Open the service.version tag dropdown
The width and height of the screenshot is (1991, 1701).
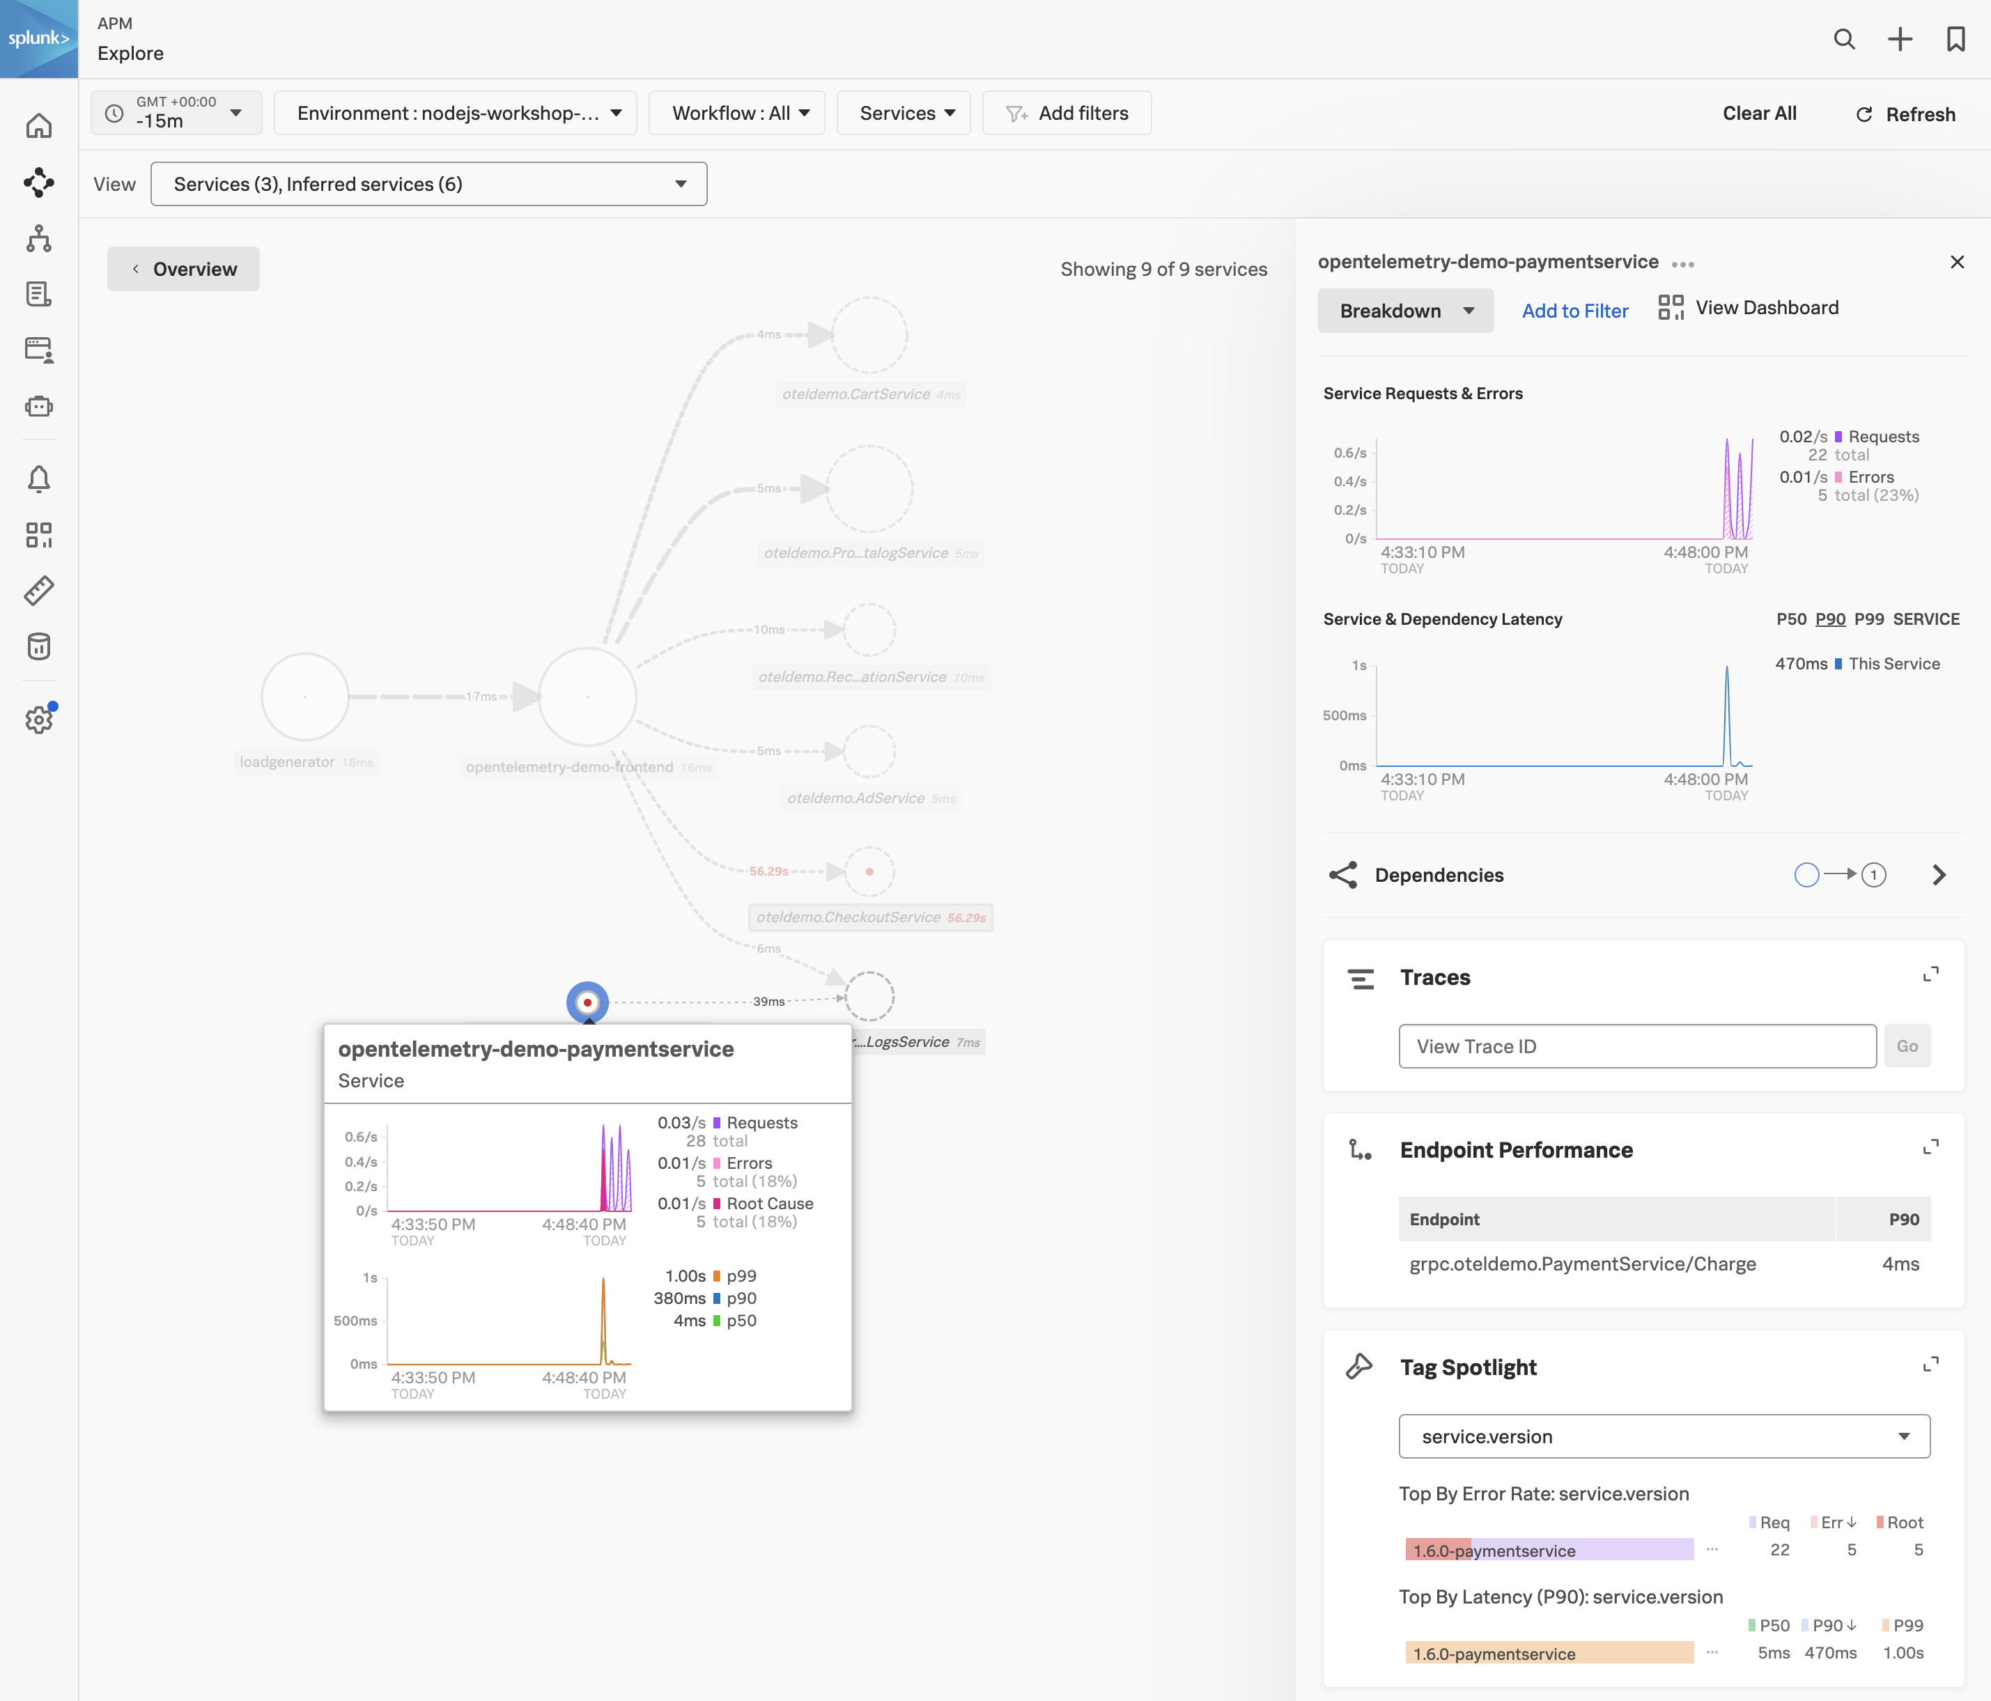click(1664, 1436)
